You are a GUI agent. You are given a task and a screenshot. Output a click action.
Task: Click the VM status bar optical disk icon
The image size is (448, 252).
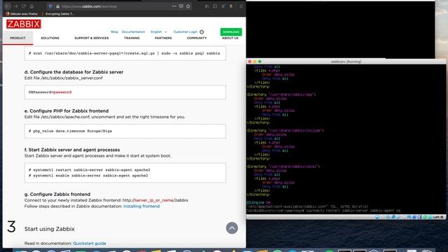coord(377,217)
